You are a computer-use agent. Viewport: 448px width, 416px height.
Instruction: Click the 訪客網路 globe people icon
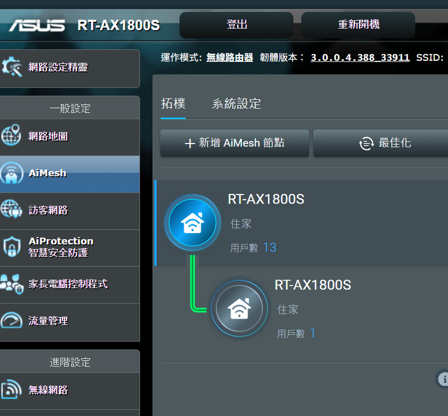(x=11, y=209)
